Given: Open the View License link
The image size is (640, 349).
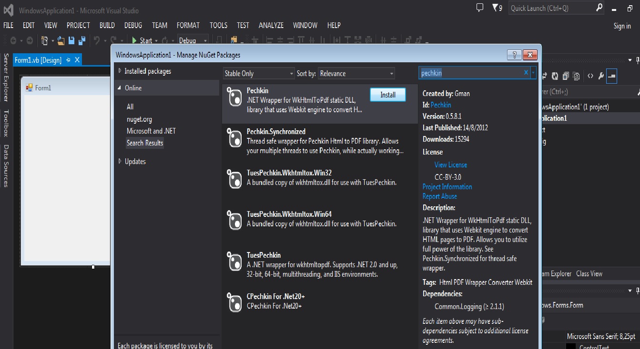Looking at the screenshot, I should coord(451,165).
